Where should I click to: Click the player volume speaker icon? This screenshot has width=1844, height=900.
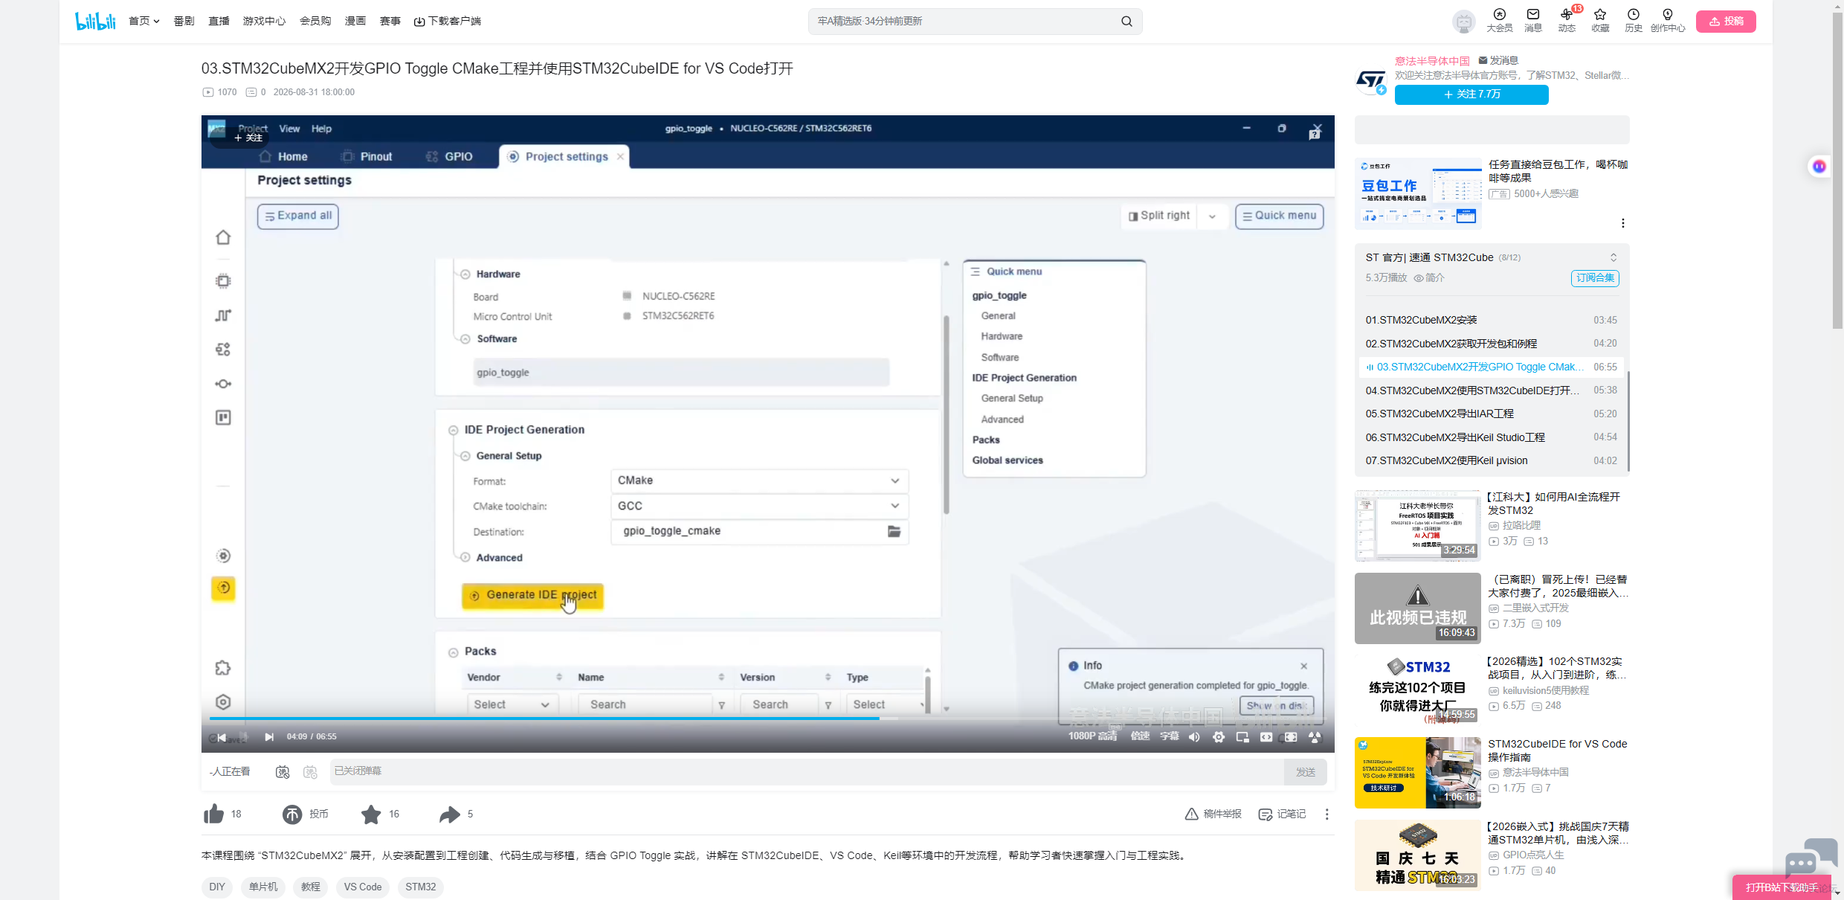coord(1194,737)
